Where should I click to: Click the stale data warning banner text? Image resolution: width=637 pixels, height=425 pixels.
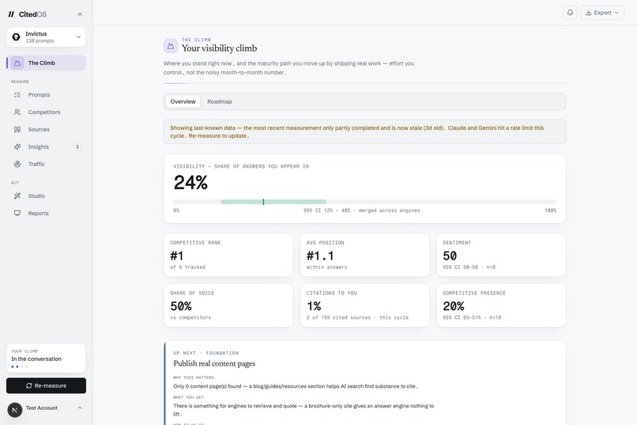coord(356,131)
